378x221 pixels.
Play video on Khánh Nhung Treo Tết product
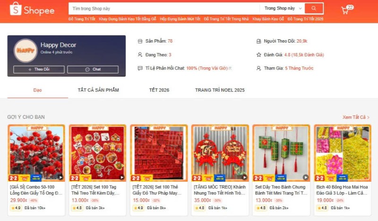244,177
